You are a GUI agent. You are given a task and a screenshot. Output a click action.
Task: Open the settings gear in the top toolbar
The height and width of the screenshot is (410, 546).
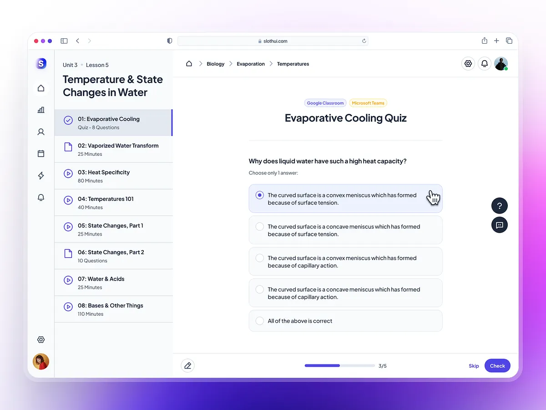pos(468,63)
